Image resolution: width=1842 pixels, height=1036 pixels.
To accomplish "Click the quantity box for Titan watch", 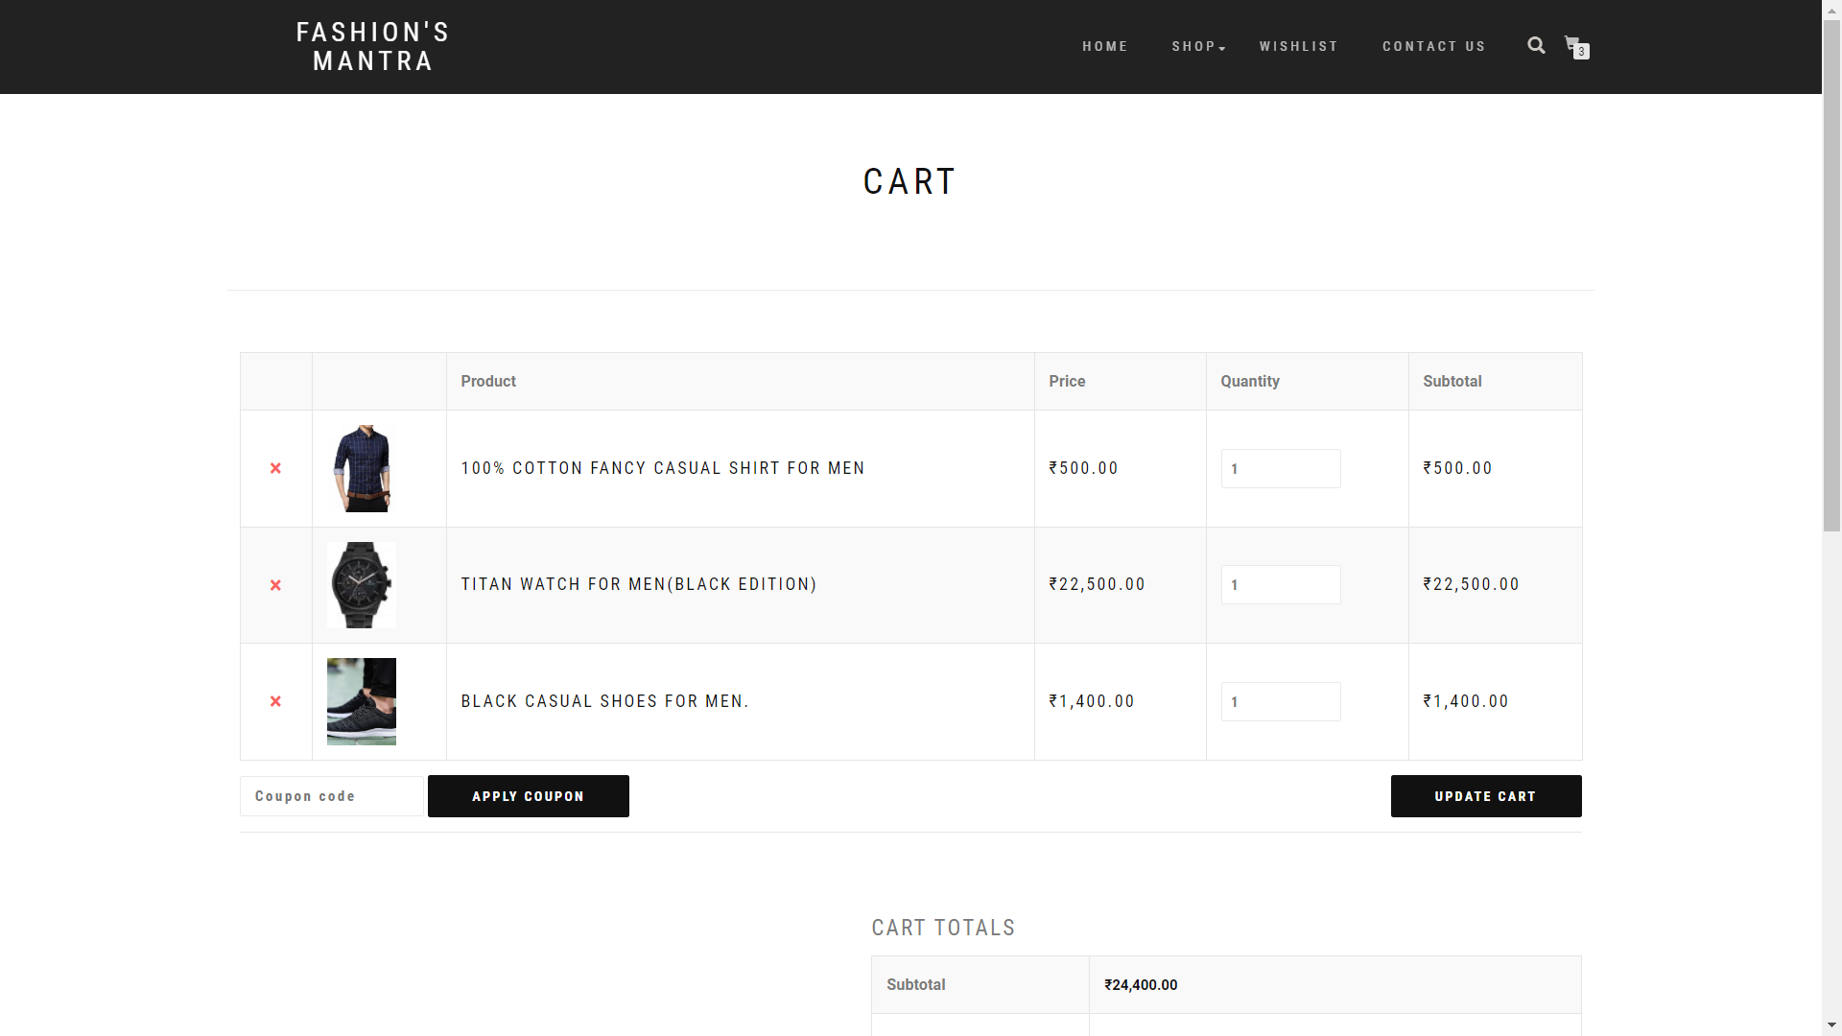I will [1280, 585].
